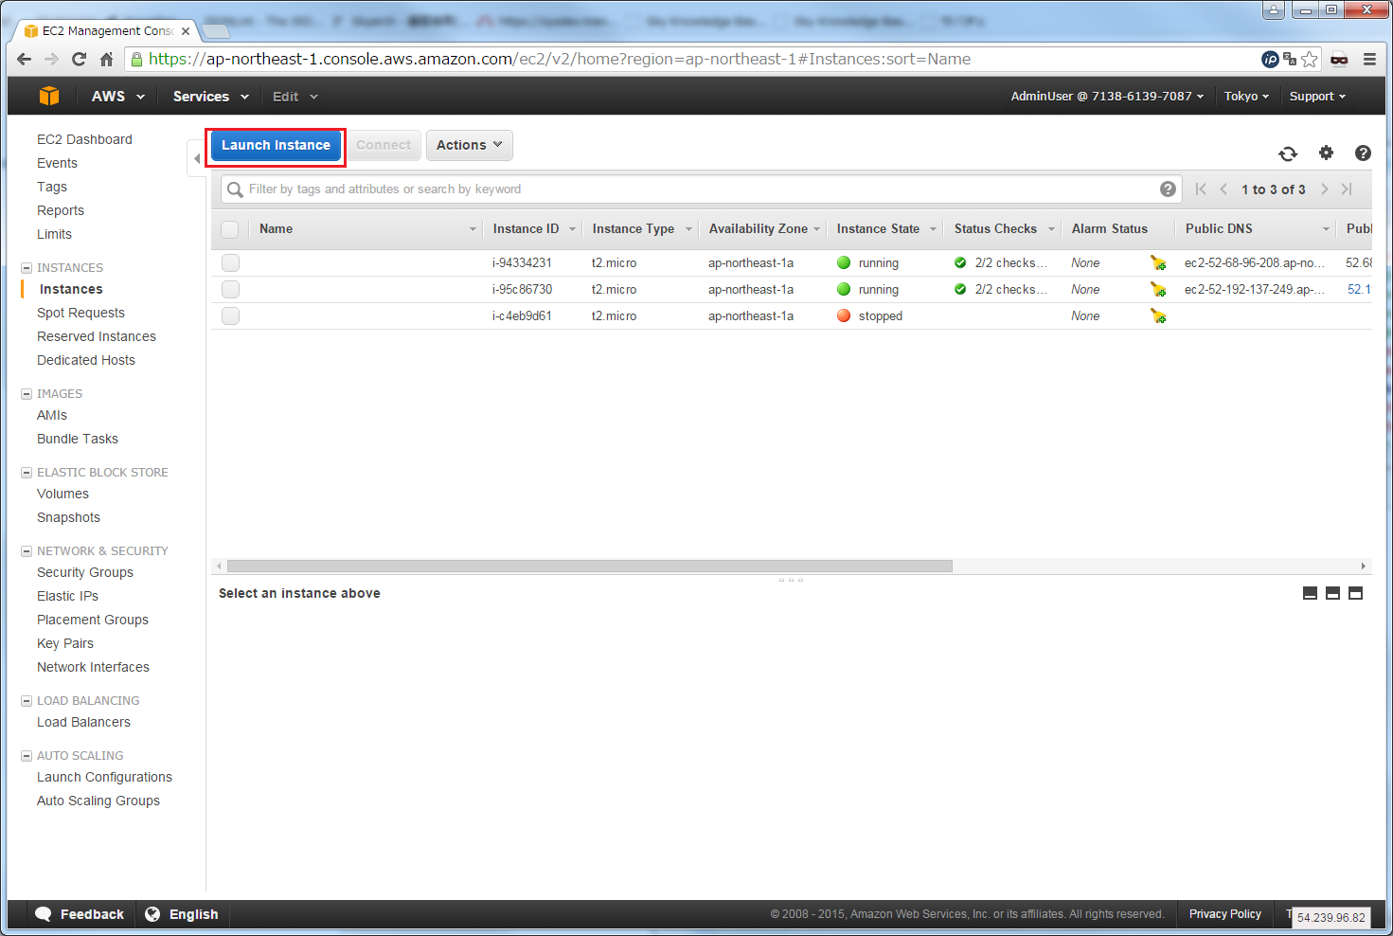Check the box for instance i-c4eb9d61
Viewport: 1393px width, 936px height.
click(230, 315)
